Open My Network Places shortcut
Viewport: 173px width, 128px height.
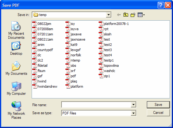[16, 110]
